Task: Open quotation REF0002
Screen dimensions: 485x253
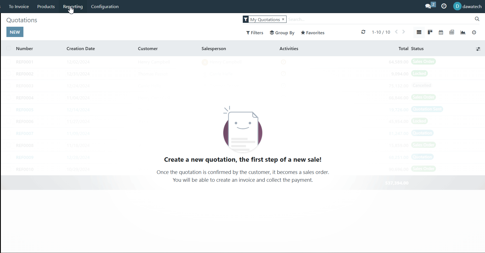Action: click(x=25, y=74)
